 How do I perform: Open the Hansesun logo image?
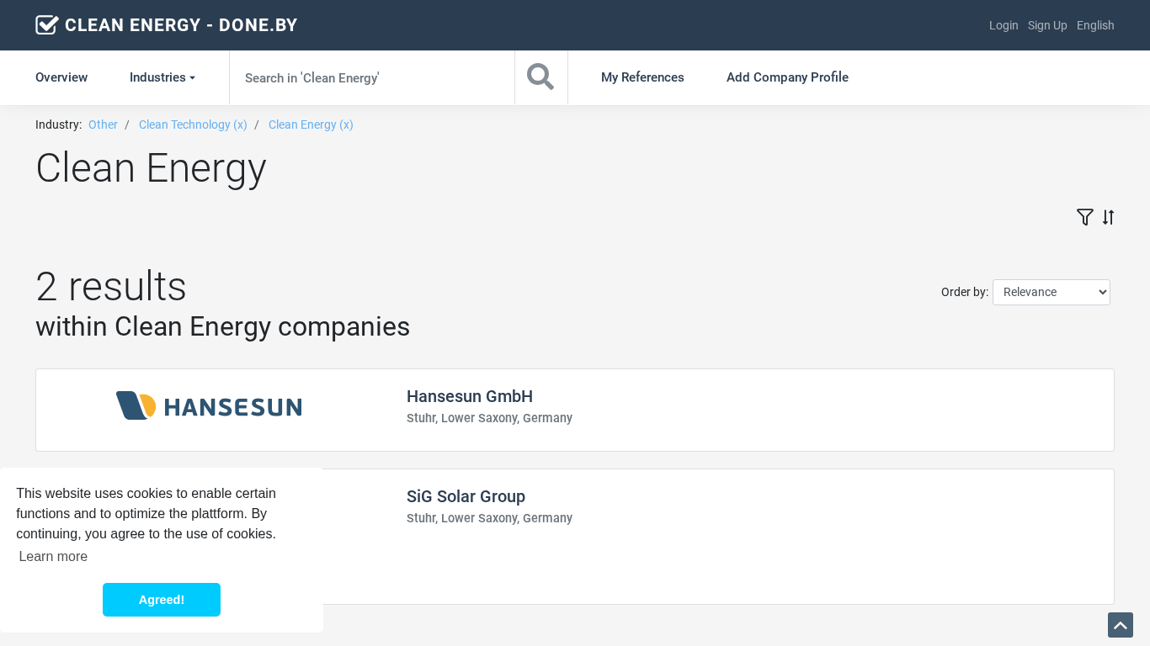[209, 406]
